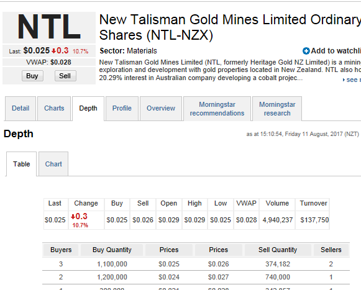Click the NTL ticker logo block
361x290 pixels.
(x=49, y=27)
